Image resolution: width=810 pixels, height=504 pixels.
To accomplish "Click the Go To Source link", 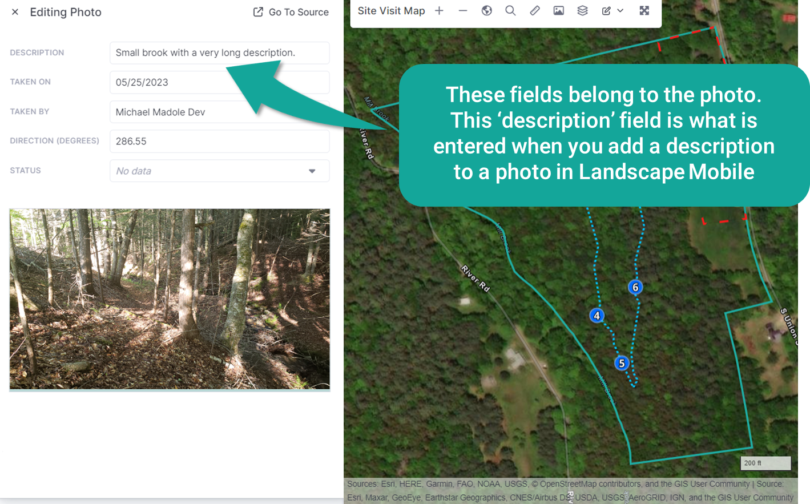I will pos(290,12).
